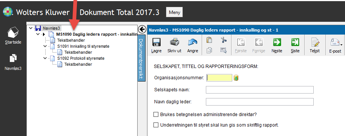
Task: Click the Angre undo arrow icon
Action: (193, 42)
